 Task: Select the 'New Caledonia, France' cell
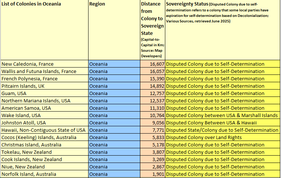(x=44, y=64)
